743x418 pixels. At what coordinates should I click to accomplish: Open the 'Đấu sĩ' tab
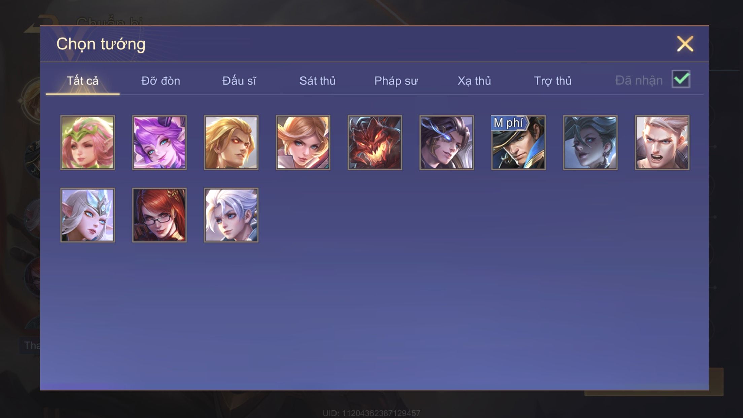click(x=239, y=81)
